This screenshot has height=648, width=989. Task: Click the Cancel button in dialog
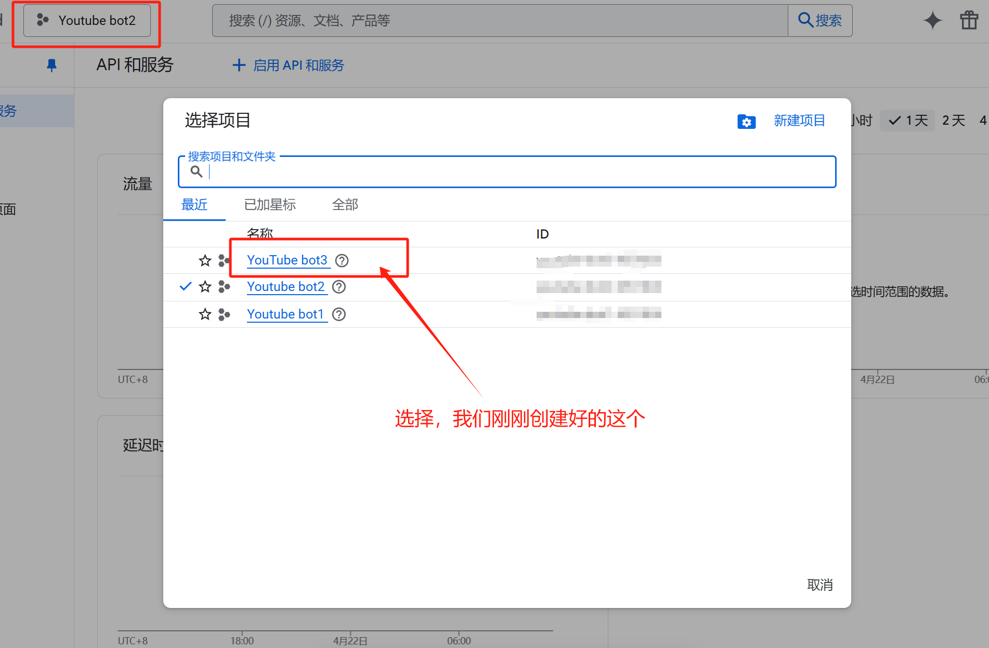tap(820, 585)
